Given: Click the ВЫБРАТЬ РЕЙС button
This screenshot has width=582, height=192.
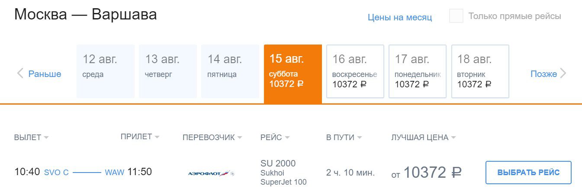Looking at the screenshot, I should pyautogui.click(x=528, y=173).
